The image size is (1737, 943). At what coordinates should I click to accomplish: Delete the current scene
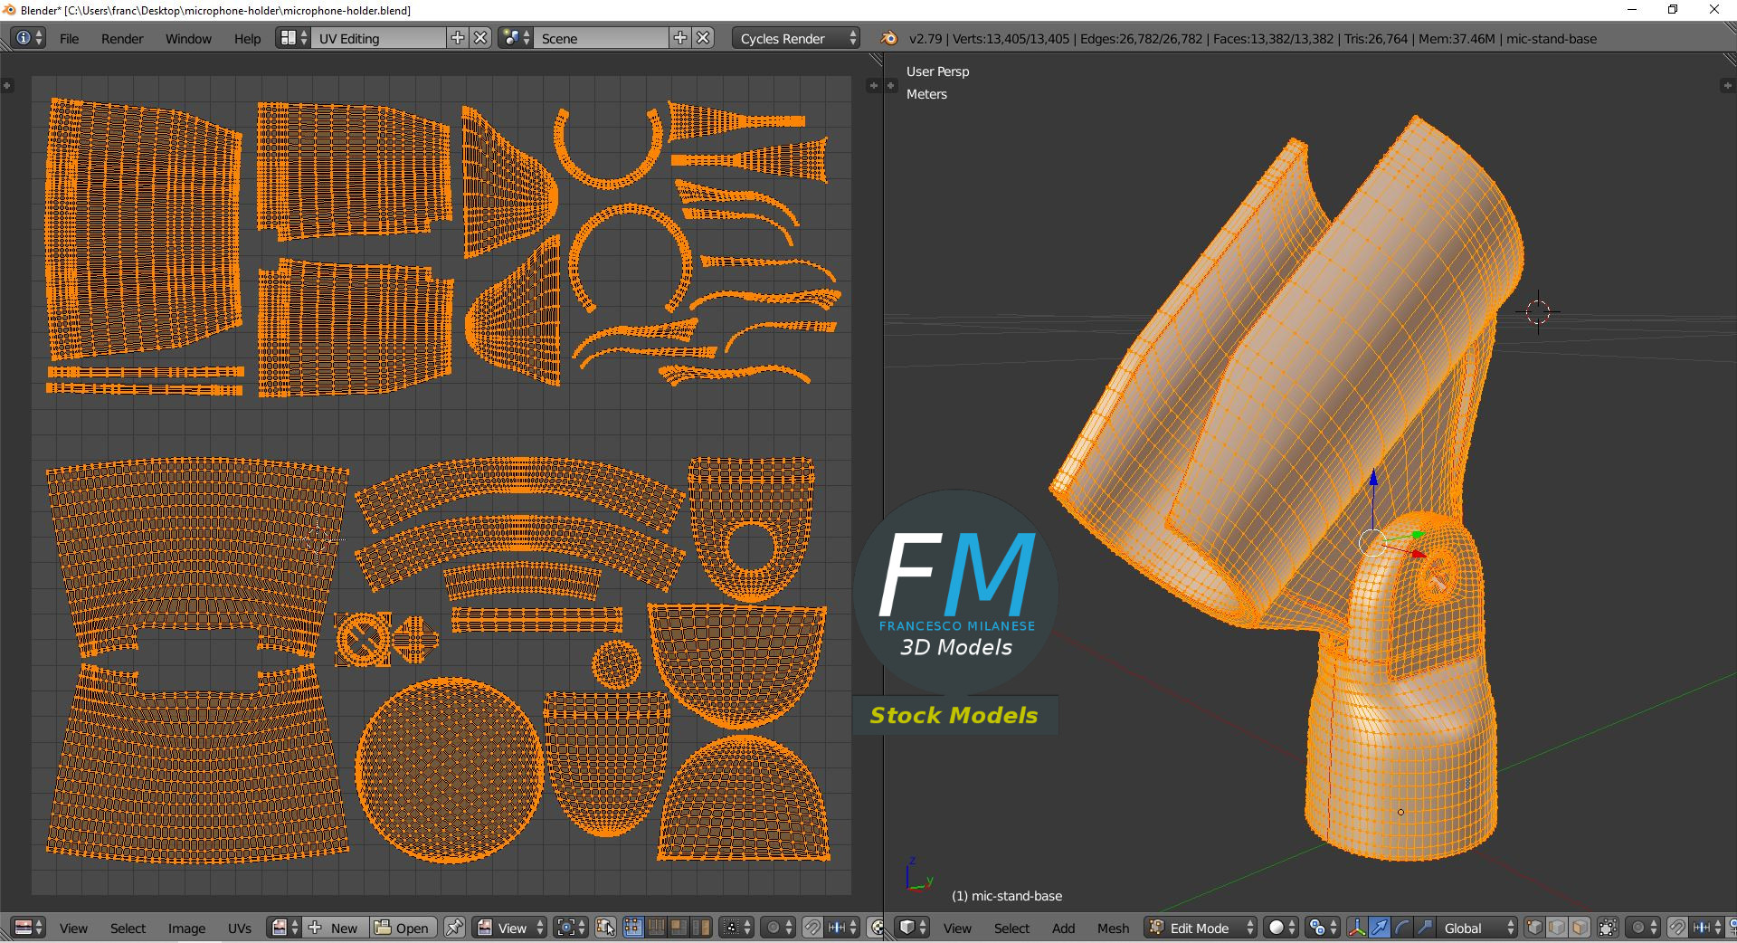704,38
